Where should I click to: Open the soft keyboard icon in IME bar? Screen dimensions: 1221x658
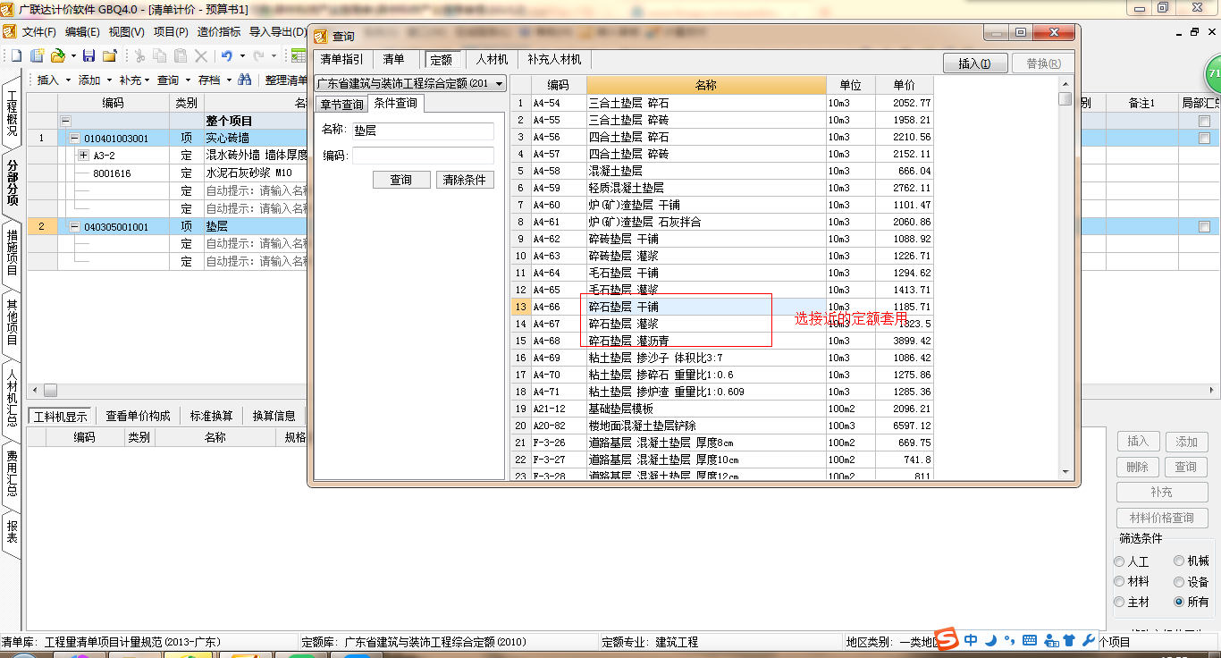click(1030, 640)
